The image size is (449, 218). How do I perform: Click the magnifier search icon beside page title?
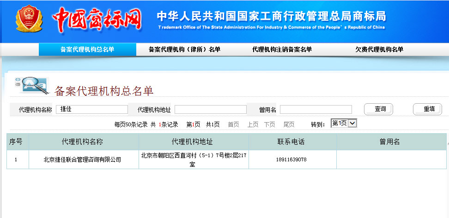pos(32,85)
